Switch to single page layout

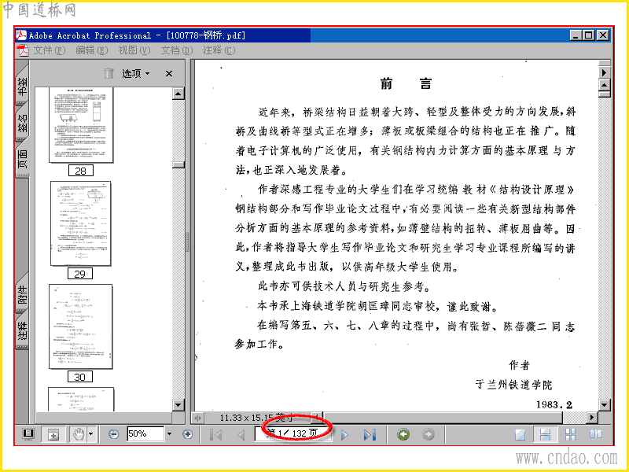(520, 434)
